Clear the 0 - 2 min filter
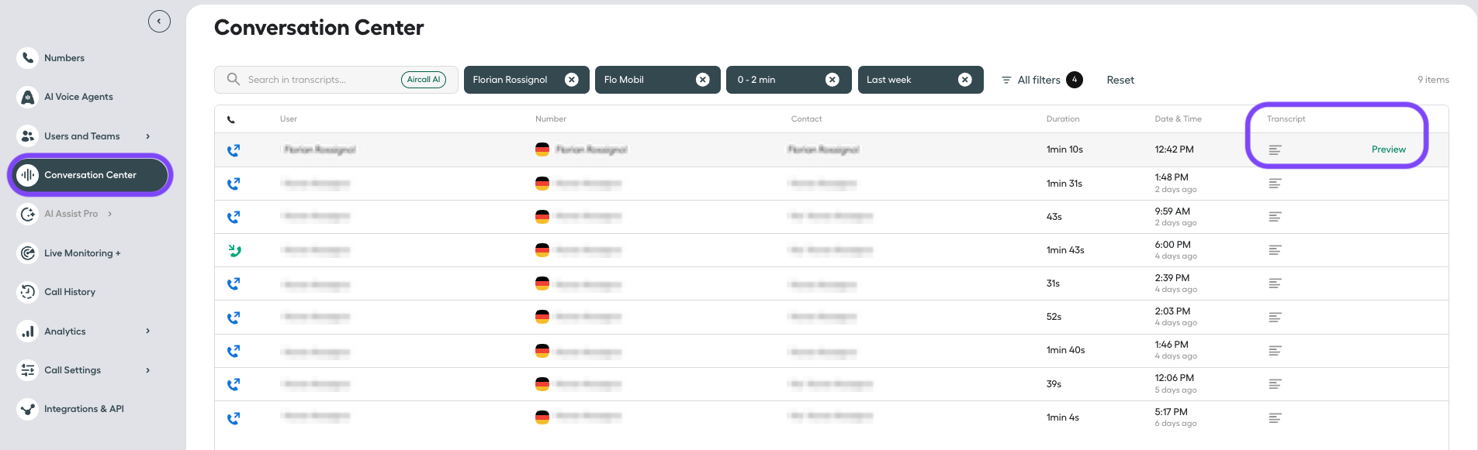Viewport: 1478px width, 450px height. [832, 80]
